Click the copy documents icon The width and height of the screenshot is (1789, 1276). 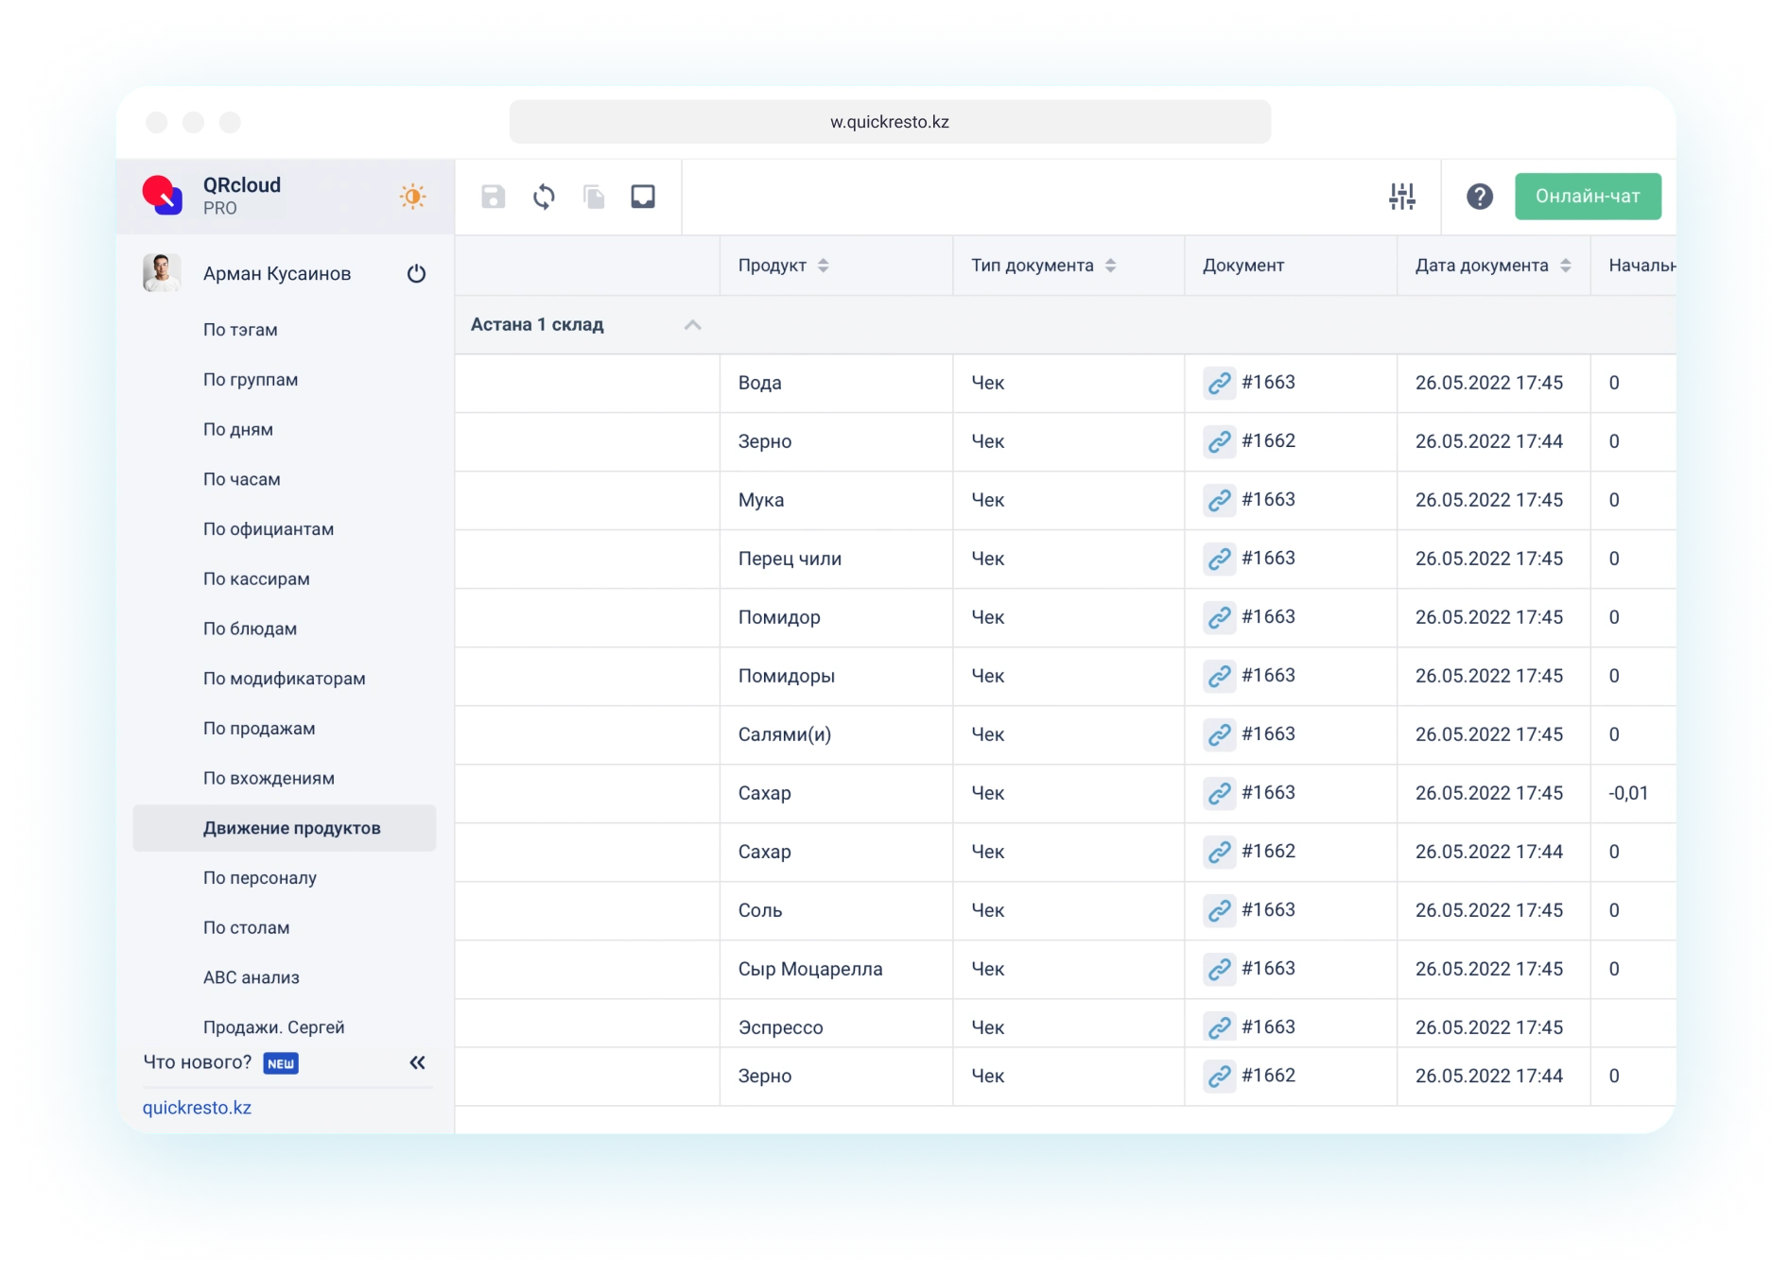pyautogui.click(x=594, y=197)
